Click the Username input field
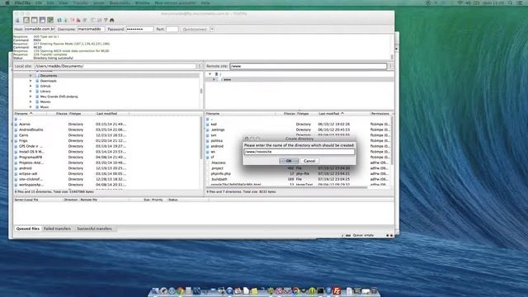This screenshot has height=297, width=528. point(91,30)
